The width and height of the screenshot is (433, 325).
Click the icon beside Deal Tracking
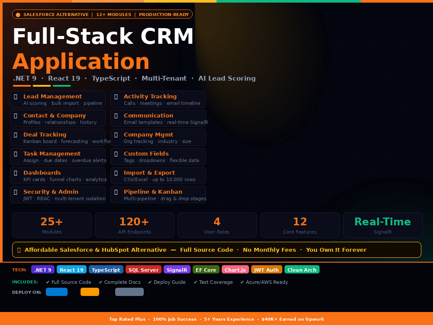pyautogui.click(x=16, y=135)
